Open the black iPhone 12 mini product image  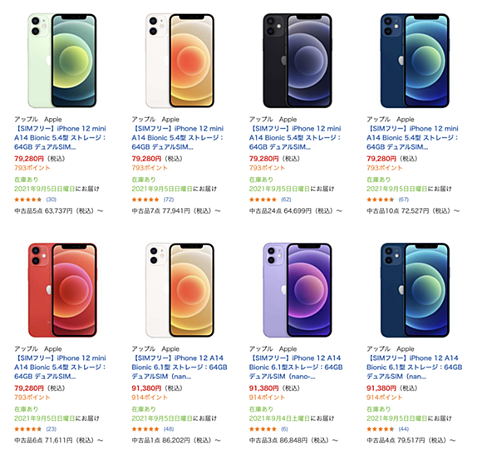tap(298, 61)
